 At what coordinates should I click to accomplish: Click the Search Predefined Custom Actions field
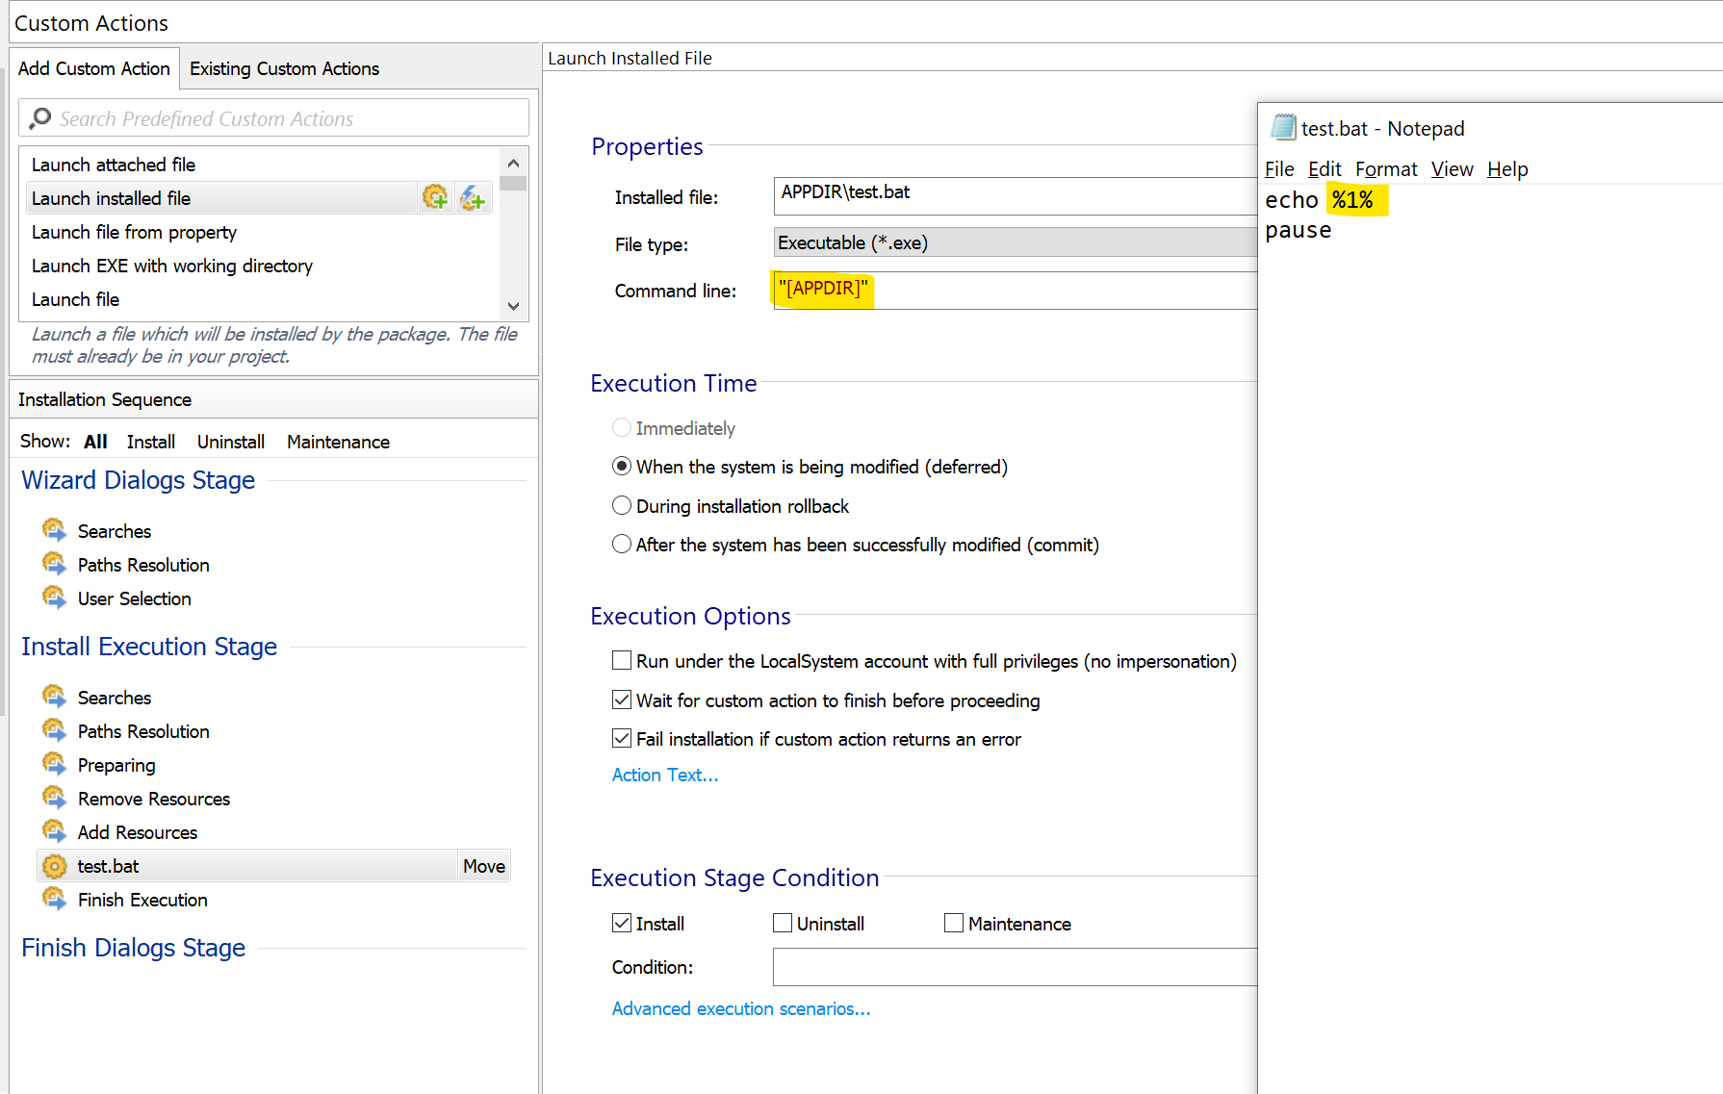click(273, 118)
